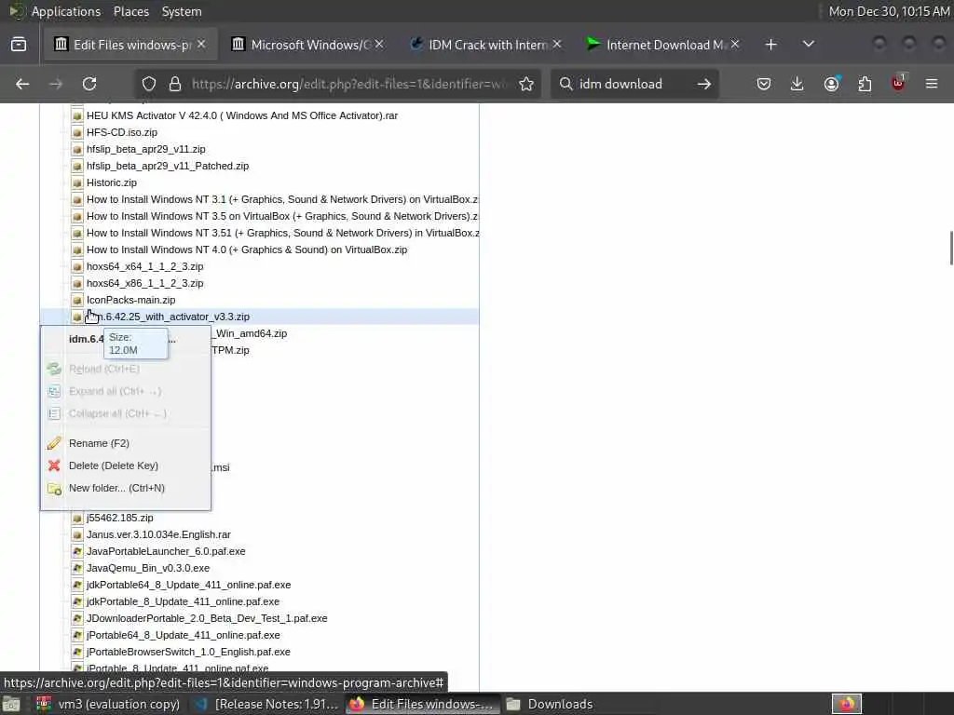The image size is (954, 715).
Task: Select HFS-CD.iso.zip in the file list
Action: [x=122, y=132]
